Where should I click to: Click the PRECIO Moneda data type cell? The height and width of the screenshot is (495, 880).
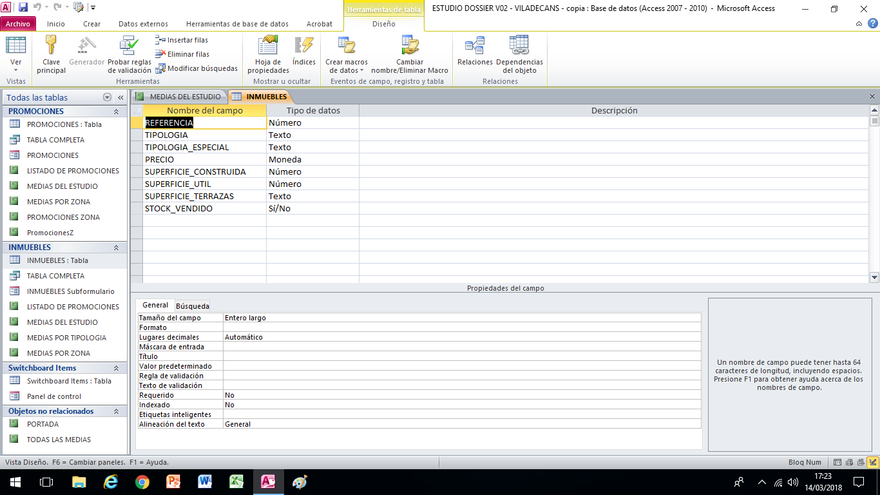[x=312, y=160]
